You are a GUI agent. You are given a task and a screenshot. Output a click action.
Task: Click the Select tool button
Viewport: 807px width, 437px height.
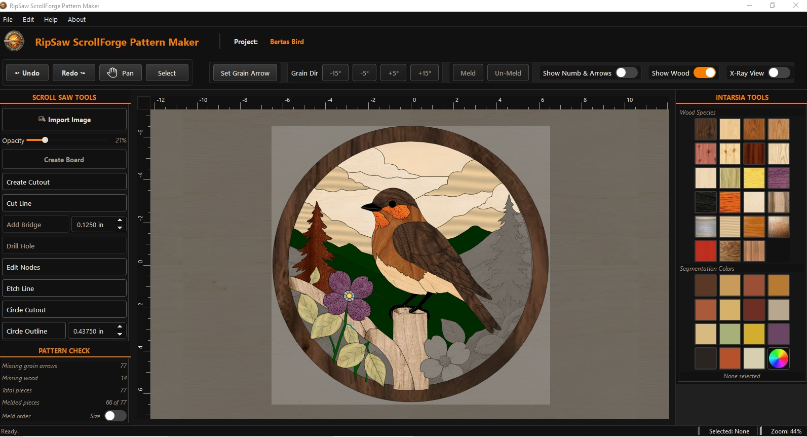tap(167, 73)
